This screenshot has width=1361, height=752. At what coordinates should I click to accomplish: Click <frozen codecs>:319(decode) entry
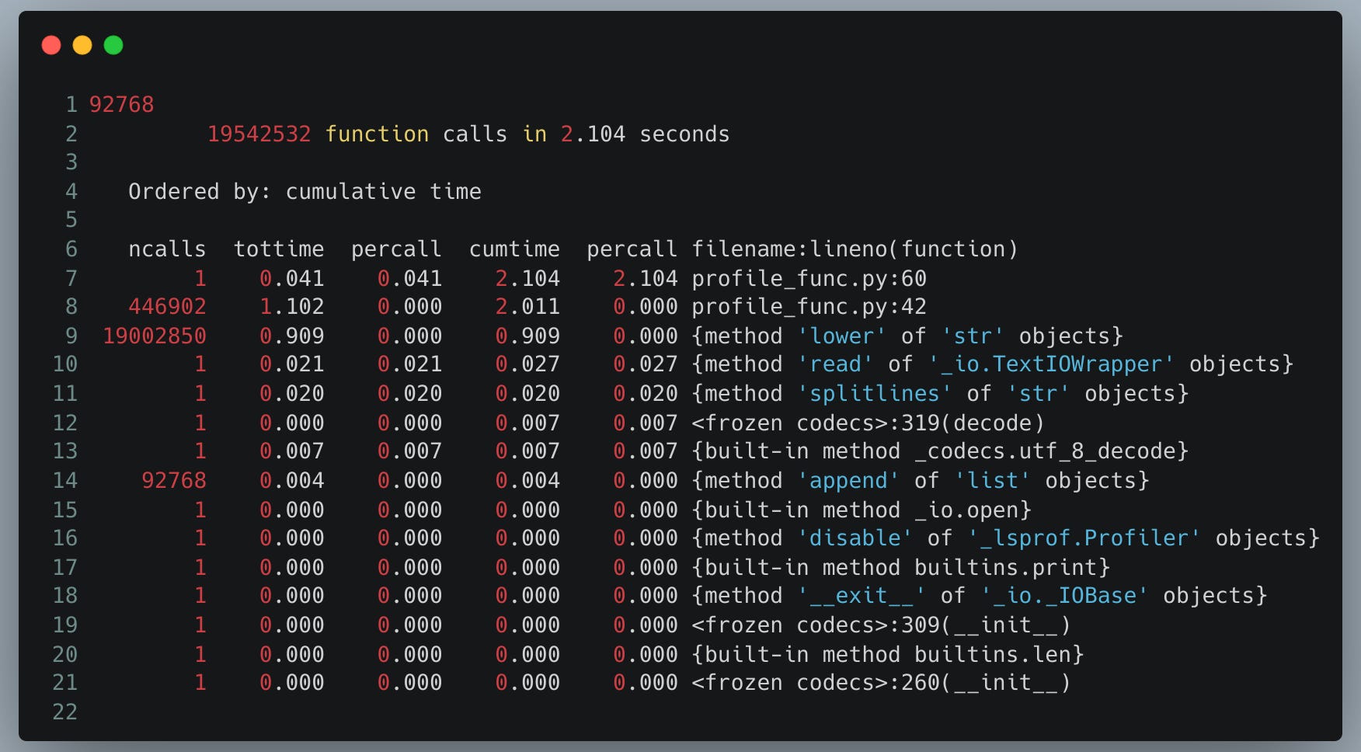(868, 423)
